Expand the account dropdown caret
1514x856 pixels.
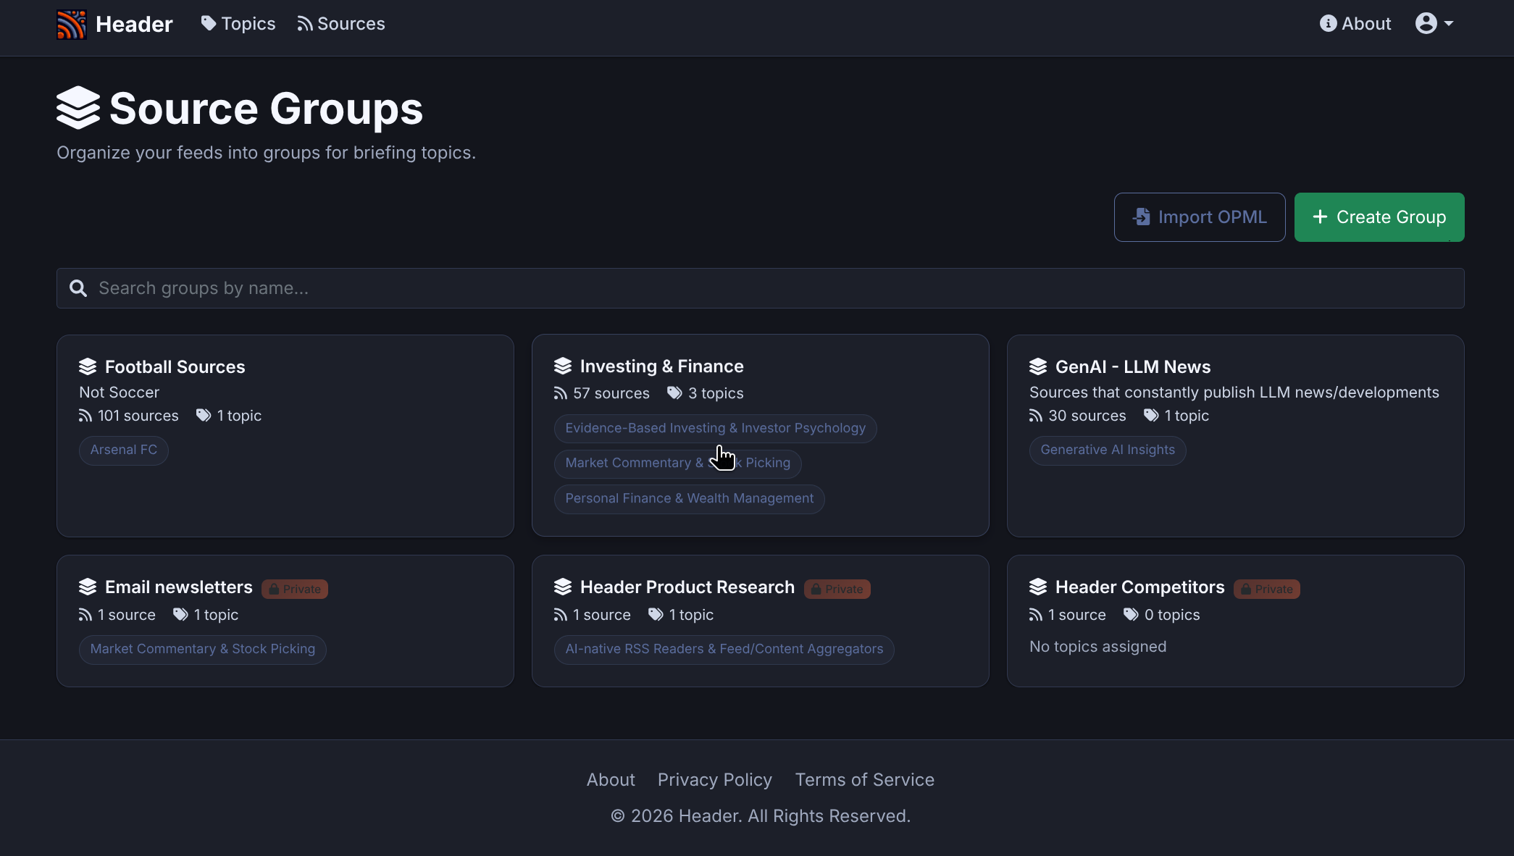[1449, 24]
